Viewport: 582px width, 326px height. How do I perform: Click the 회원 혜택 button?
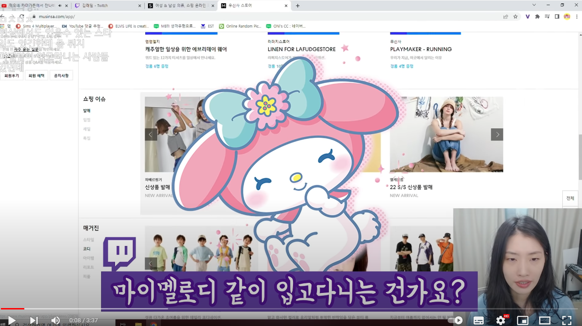(36, 75)
